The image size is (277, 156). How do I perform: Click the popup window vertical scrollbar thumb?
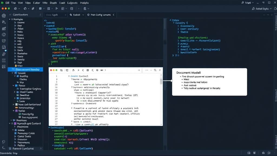click(161, 81)
